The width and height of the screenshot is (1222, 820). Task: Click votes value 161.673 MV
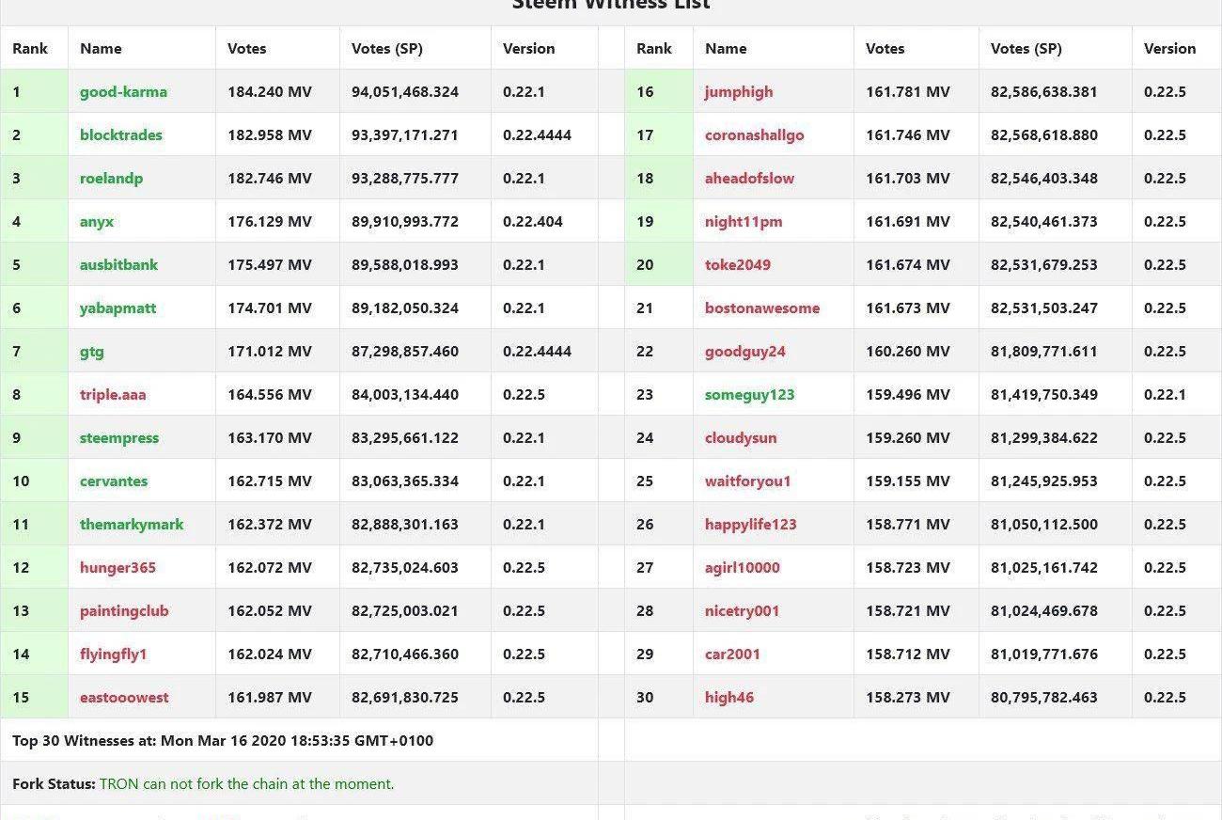coord(908,308)
